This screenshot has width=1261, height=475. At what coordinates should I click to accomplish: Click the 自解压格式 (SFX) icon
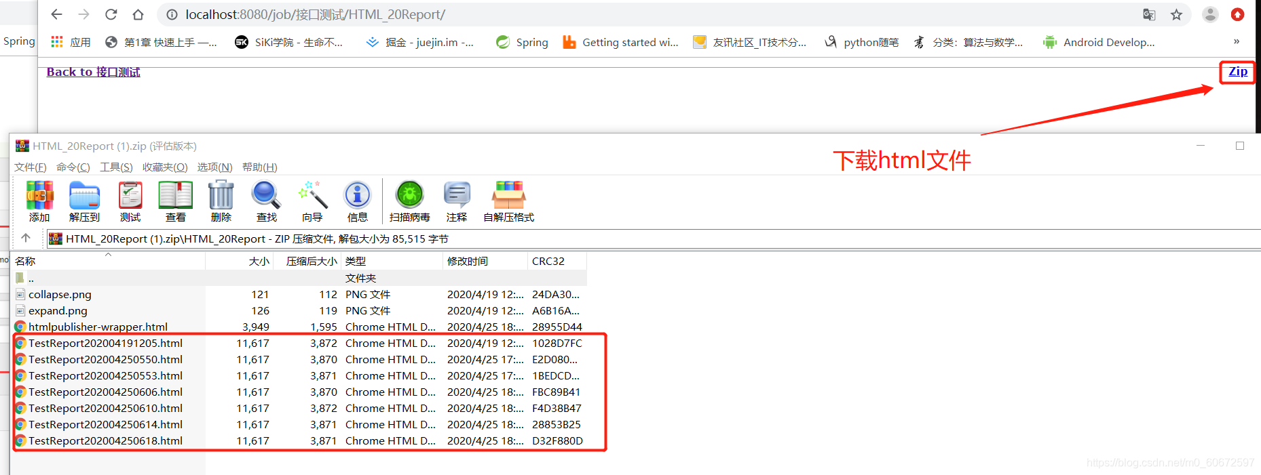(x=509, y=201)
